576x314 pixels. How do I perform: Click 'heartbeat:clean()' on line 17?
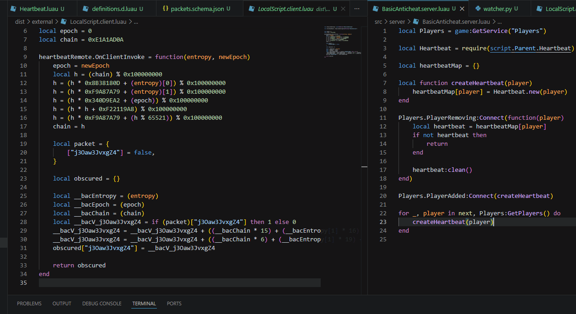(x=442, y=170)
